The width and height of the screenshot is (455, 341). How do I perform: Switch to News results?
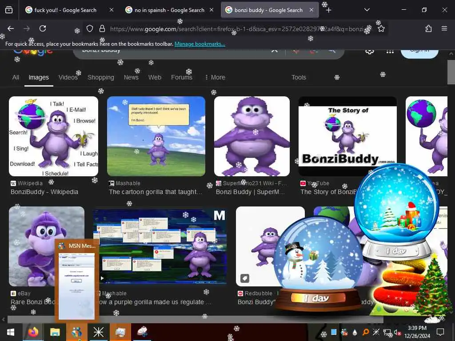coord(131,77)
